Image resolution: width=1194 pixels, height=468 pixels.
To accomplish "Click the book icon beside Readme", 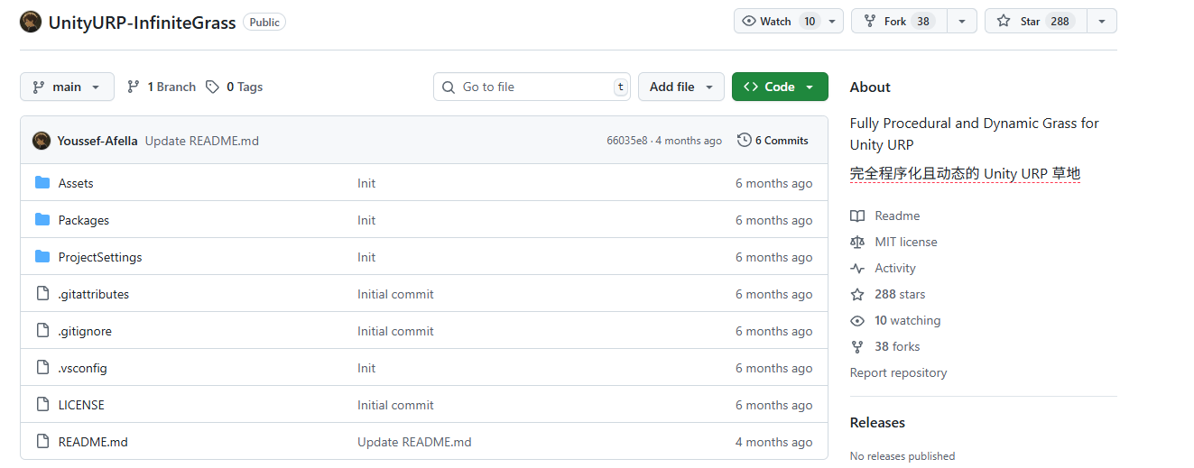I will (x=857, y=216).
